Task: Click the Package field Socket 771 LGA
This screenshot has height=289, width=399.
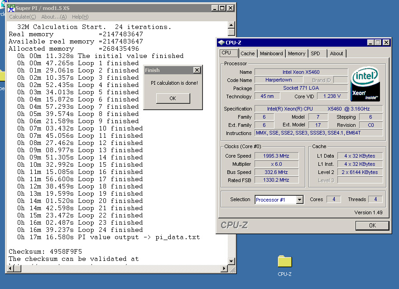Action: [301, 88]
